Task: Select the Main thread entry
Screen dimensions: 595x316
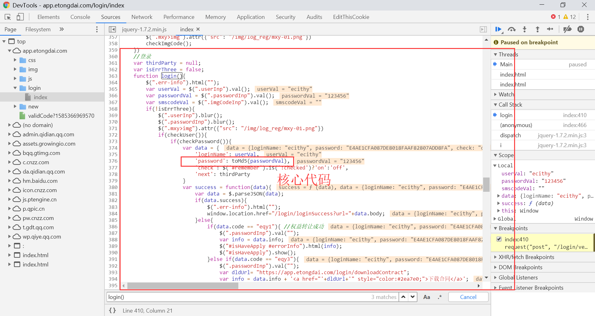Action: point(543,64)
